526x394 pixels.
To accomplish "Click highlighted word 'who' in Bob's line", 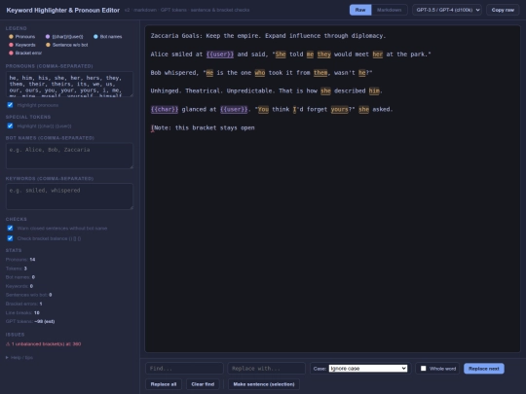I will click(260, 73).
